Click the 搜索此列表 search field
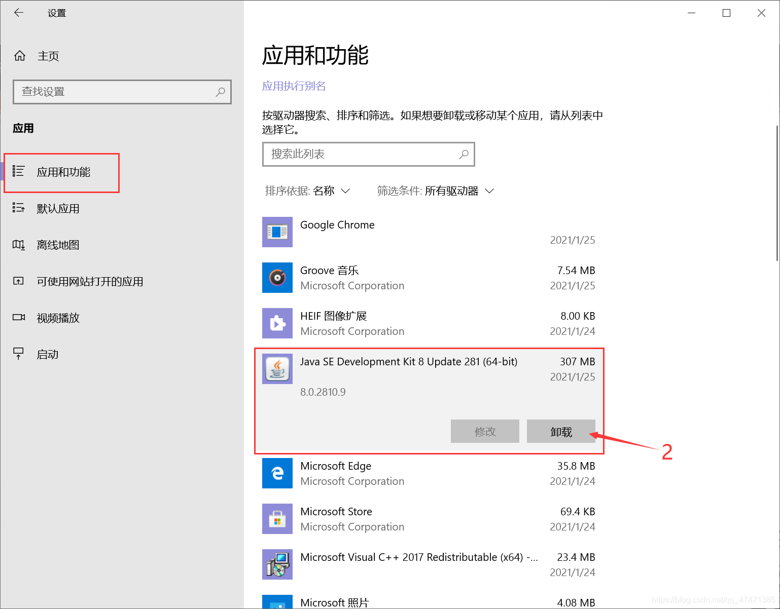 coord(369,154)
